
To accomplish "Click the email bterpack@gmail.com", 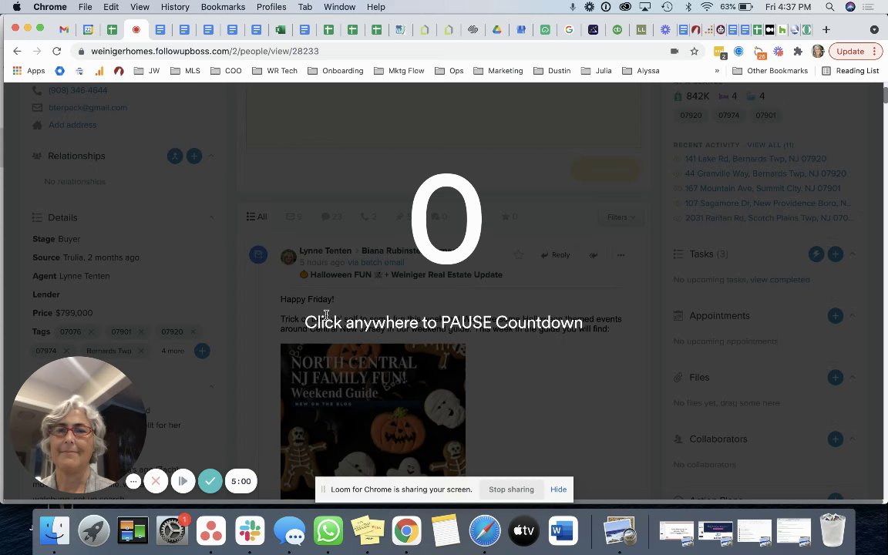I will 88,107.
